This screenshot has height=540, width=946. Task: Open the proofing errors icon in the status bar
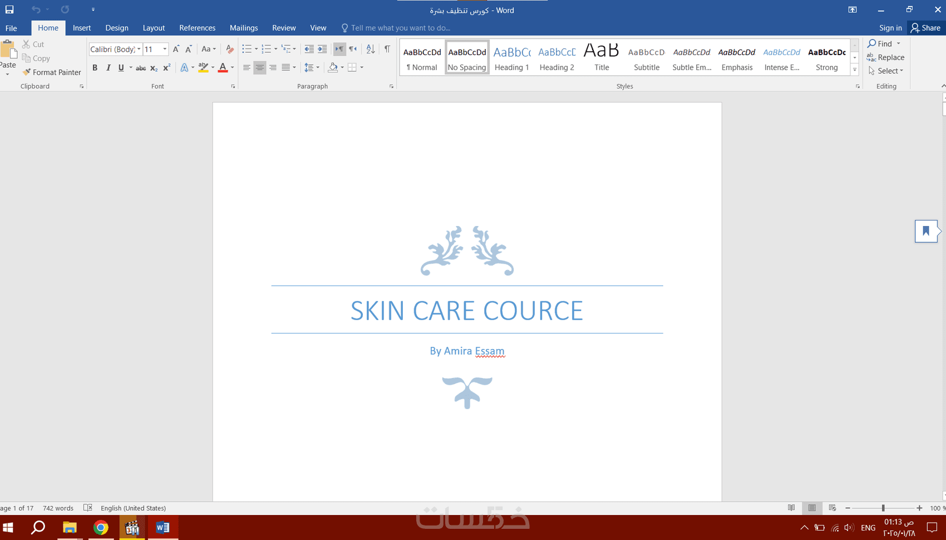point(88,508)
